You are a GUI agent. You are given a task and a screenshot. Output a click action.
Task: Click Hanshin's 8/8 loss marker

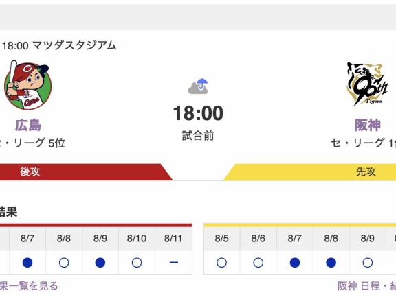[x=331, y=263]
